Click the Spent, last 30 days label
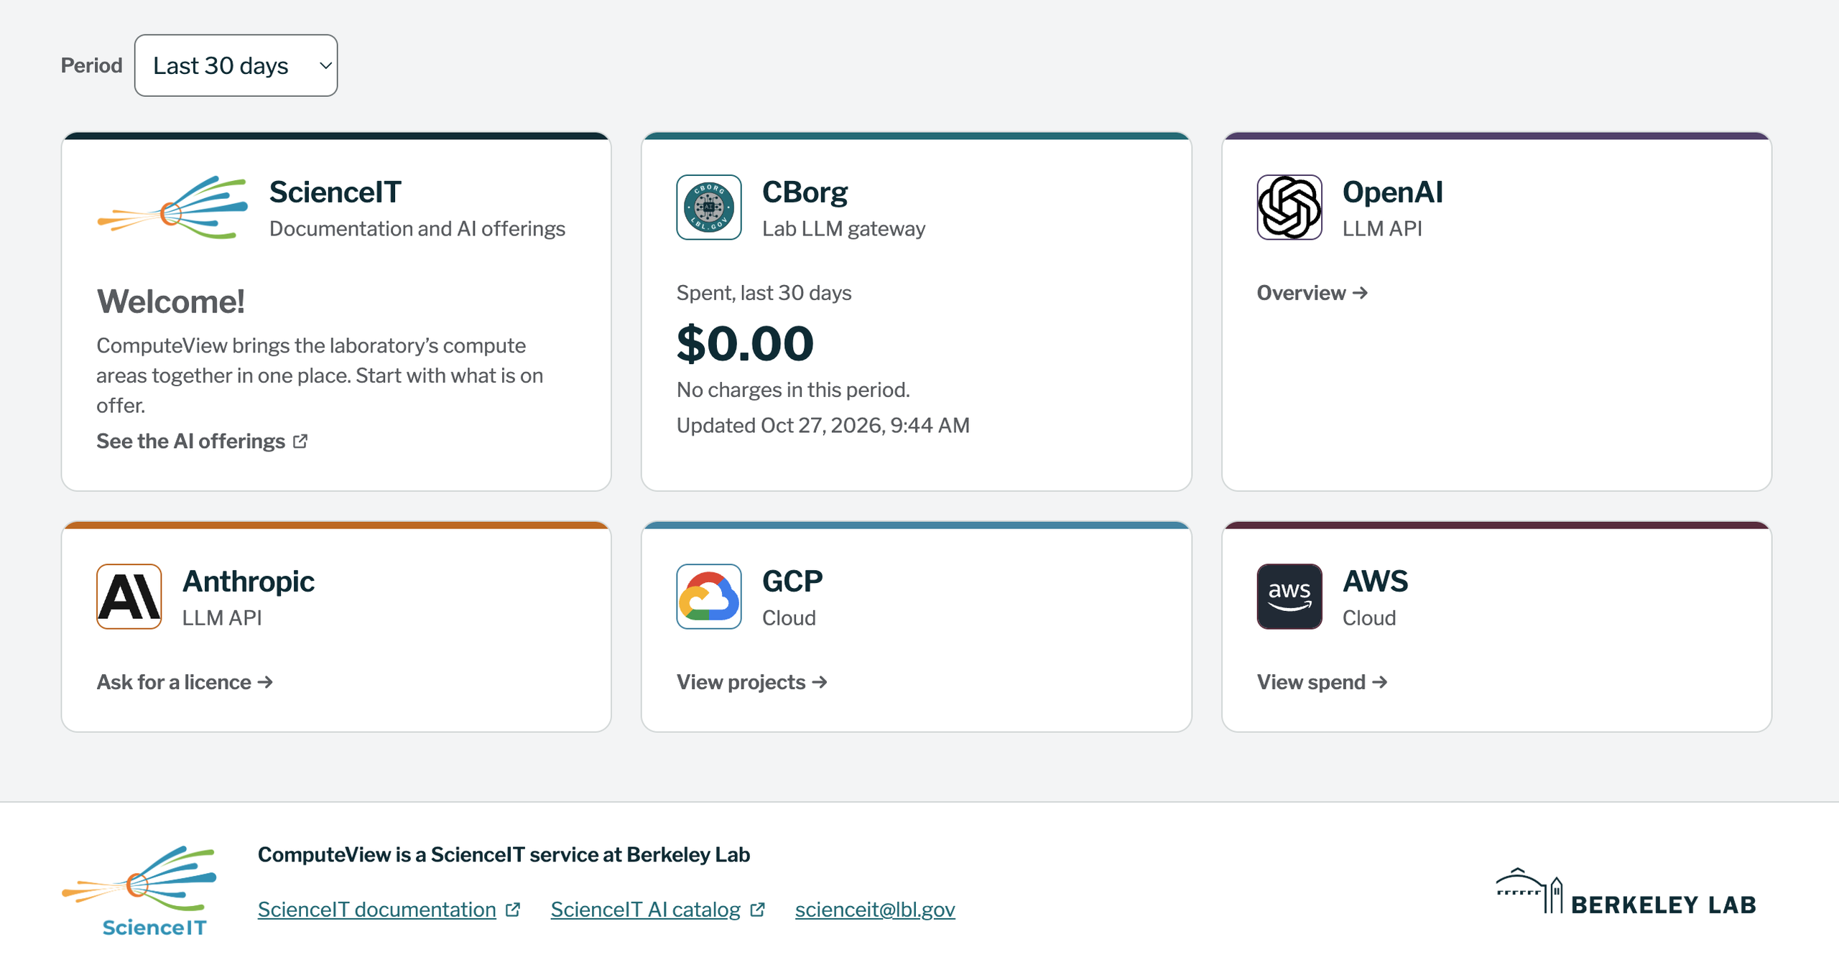The image size is (1839, 975). (764, 293)
